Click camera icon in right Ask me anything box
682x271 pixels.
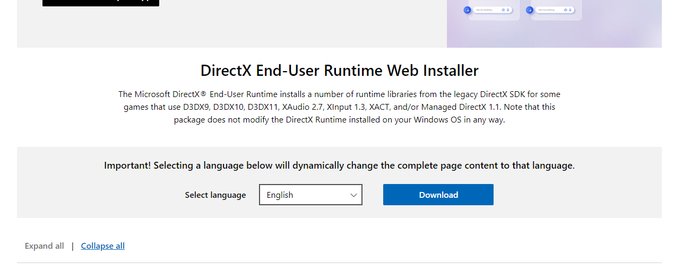[565, 10]
